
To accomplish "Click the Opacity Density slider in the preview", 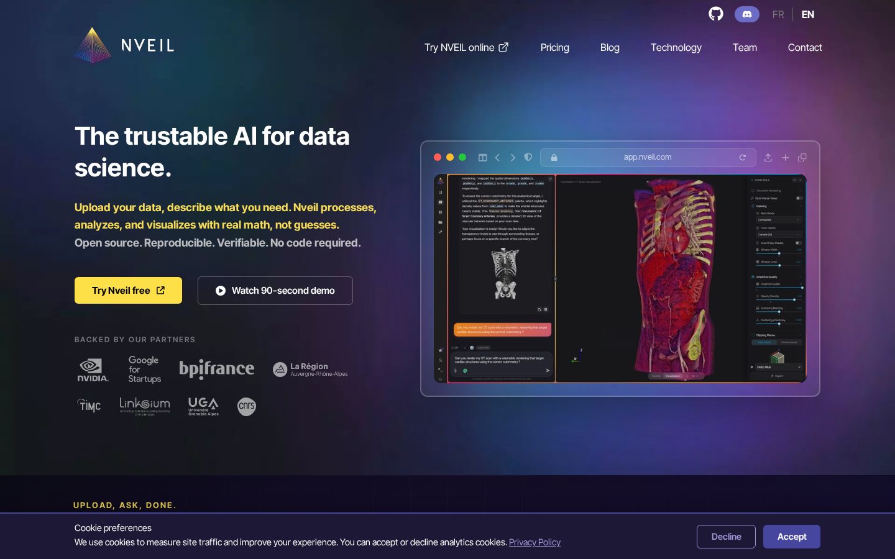I will coord(779,300).
